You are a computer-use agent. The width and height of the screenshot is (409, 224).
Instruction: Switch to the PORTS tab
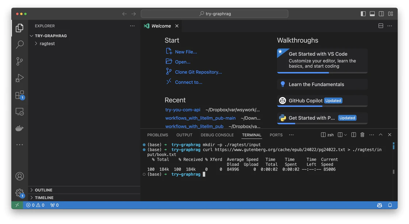click(276, 135)
